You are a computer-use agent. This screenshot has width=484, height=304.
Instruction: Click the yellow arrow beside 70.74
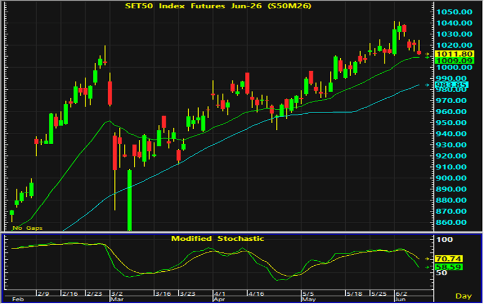click(427, 259)
